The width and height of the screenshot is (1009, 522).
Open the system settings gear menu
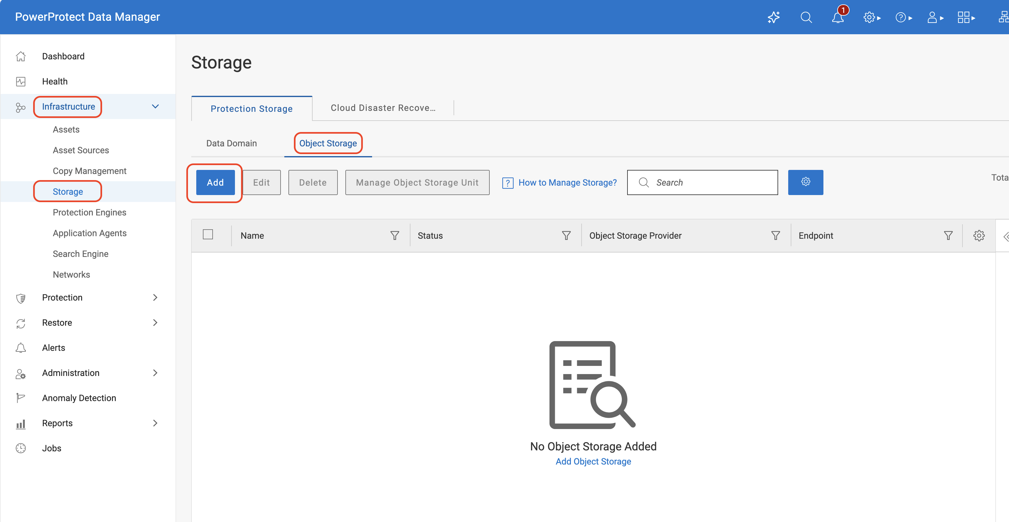[x=872, y=18]
